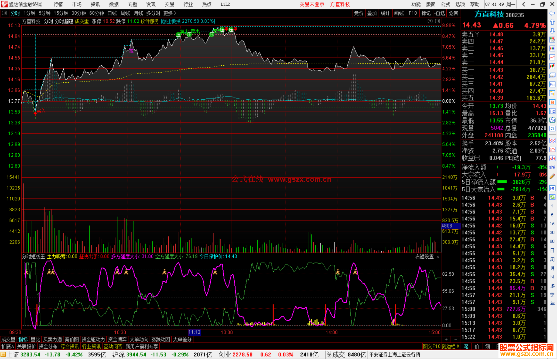Click the 10% icon in right sidebar
Viewport: 557px width, 359px height.
click(x=552, y=167)
